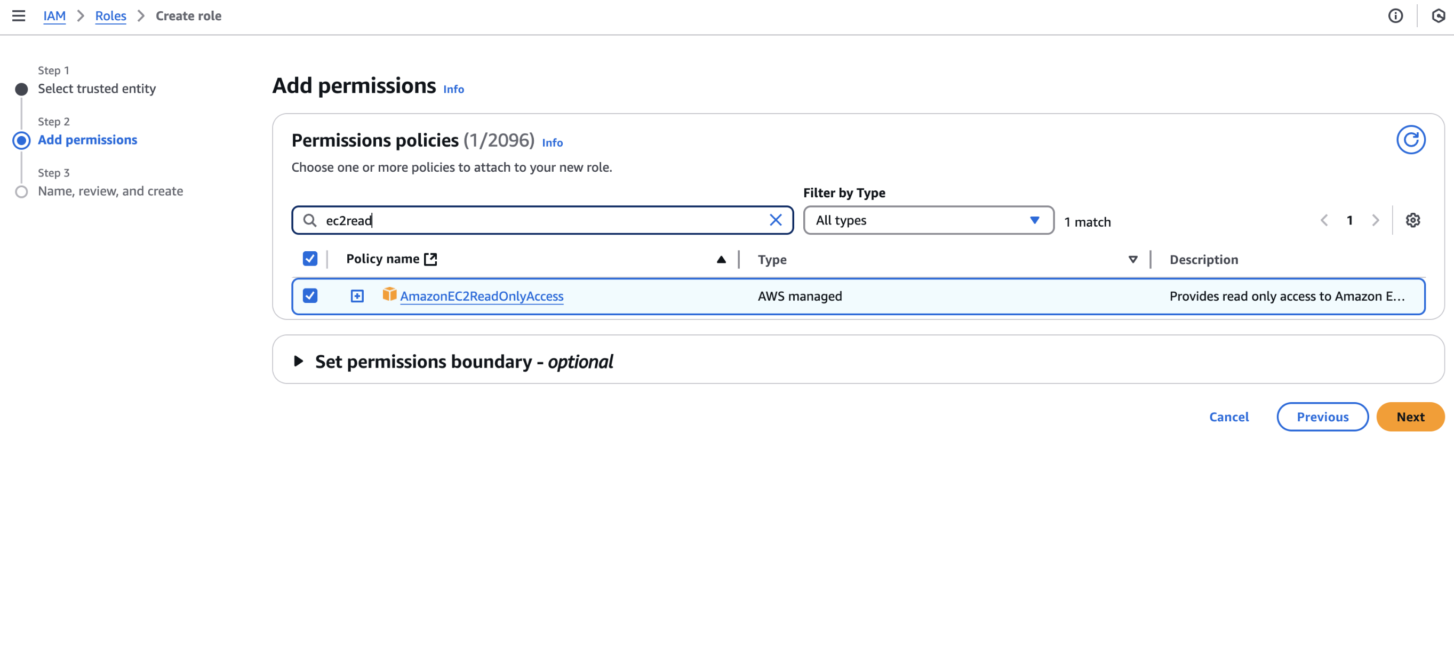
Task: Navigate to Roles in breadcrumb
Action: 110,16
